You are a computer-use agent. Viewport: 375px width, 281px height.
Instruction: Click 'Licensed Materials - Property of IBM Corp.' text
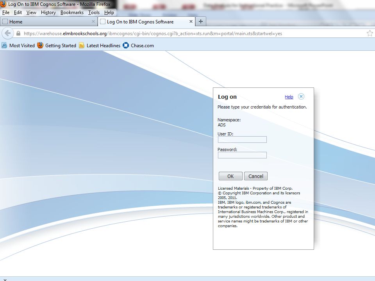point(255,188)
